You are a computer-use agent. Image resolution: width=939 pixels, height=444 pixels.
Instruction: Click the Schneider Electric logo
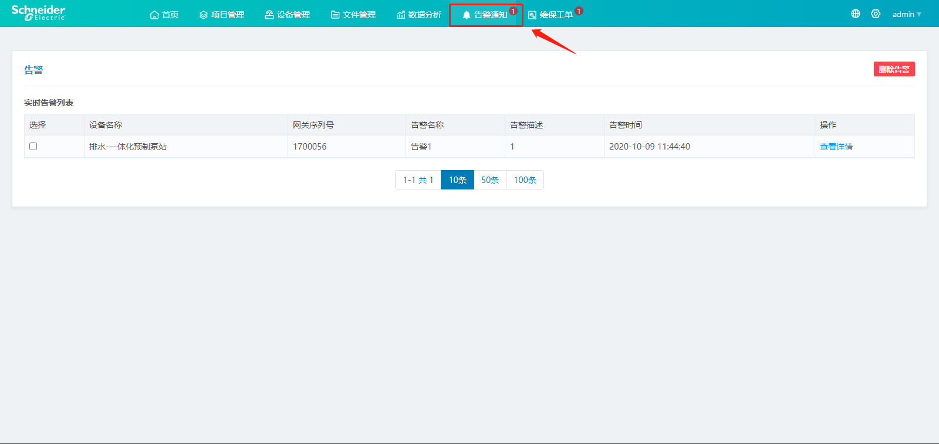click(38, 13)
